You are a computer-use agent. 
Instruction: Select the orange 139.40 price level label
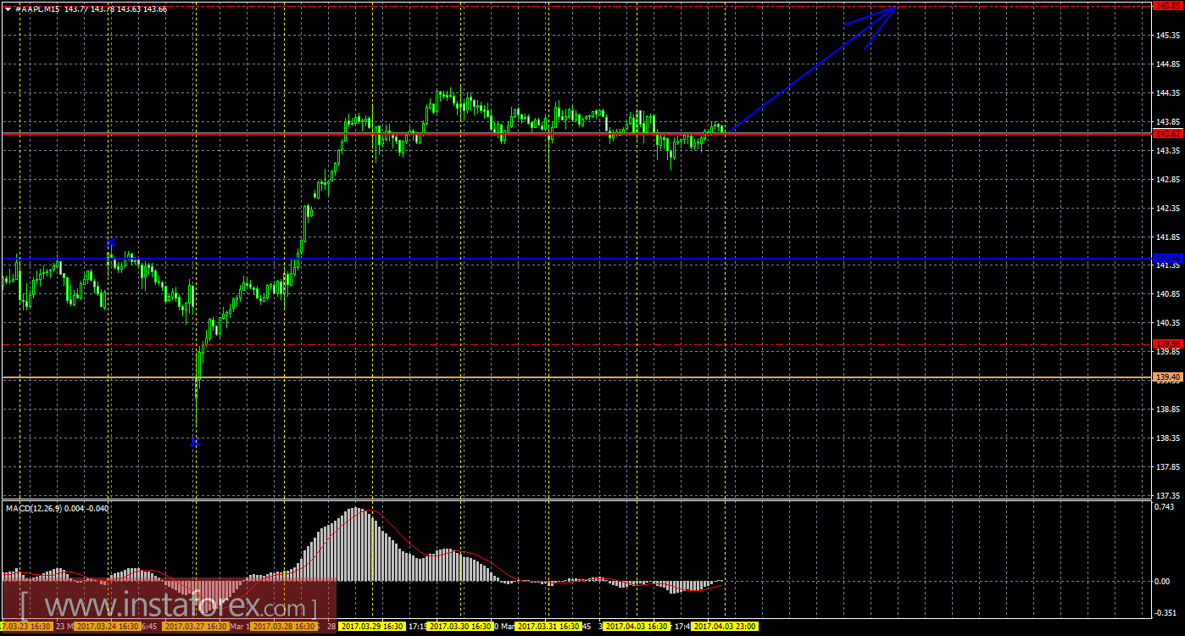pyautogui.click(x=1169, y=377)
